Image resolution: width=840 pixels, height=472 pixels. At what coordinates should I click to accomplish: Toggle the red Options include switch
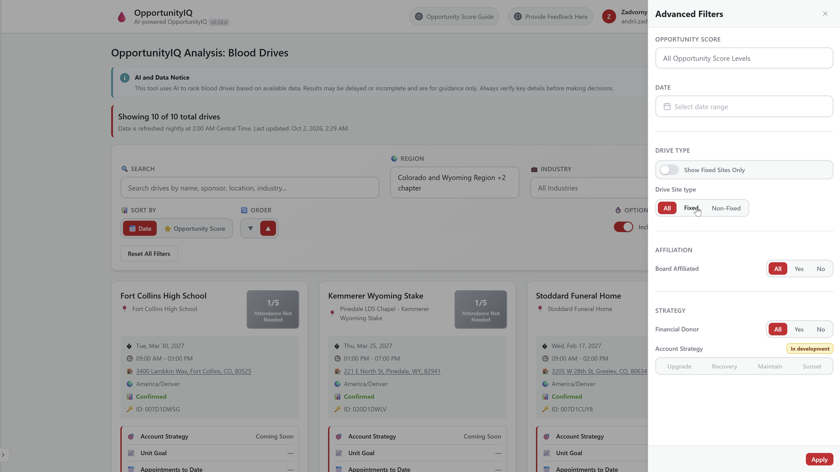point(623,227)
